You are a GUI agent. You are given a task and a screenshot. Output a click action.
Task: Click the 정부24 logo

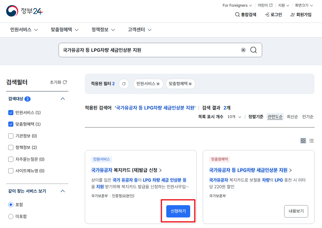(24, 11)
